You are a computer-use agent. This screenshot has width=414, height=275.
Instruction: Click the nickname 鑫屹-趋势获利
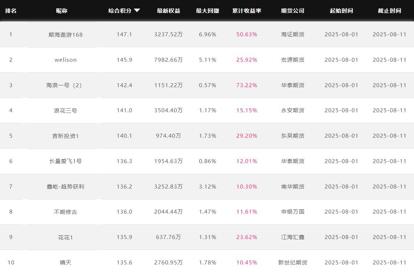coord(65,186)
